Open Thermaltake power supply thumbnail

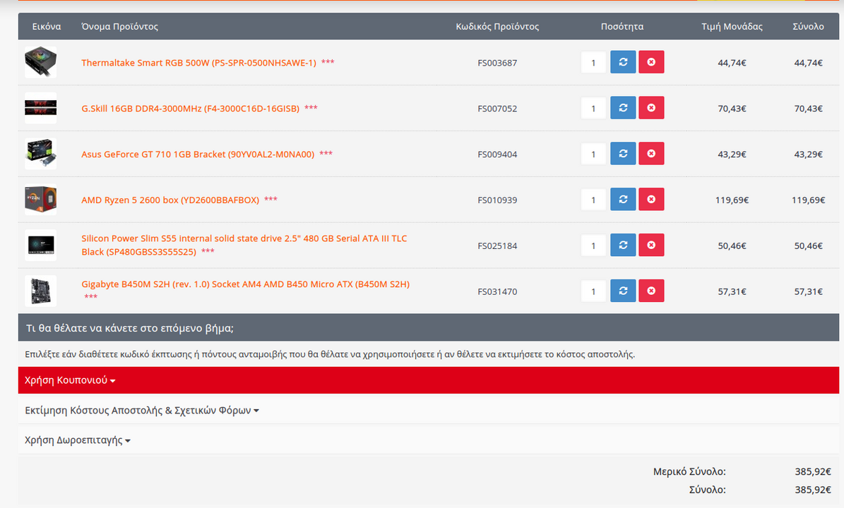coord(40,62)
